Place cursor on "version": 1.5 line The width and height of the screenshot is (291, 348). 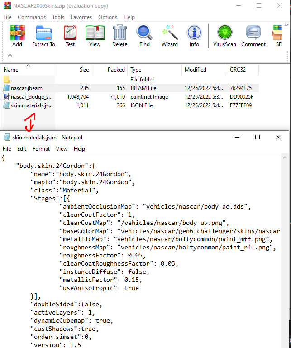point(56,345)
